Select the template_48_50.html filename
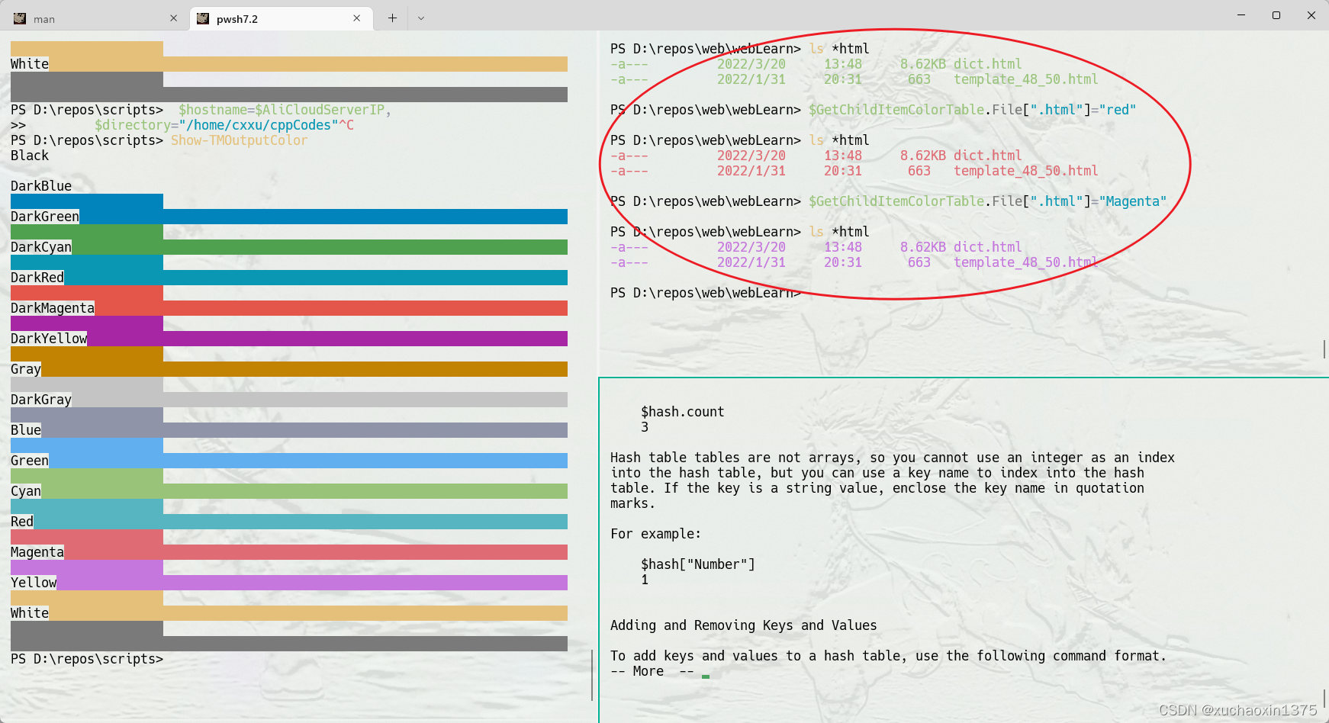1329x723 pixels. tap(1025, 79)
